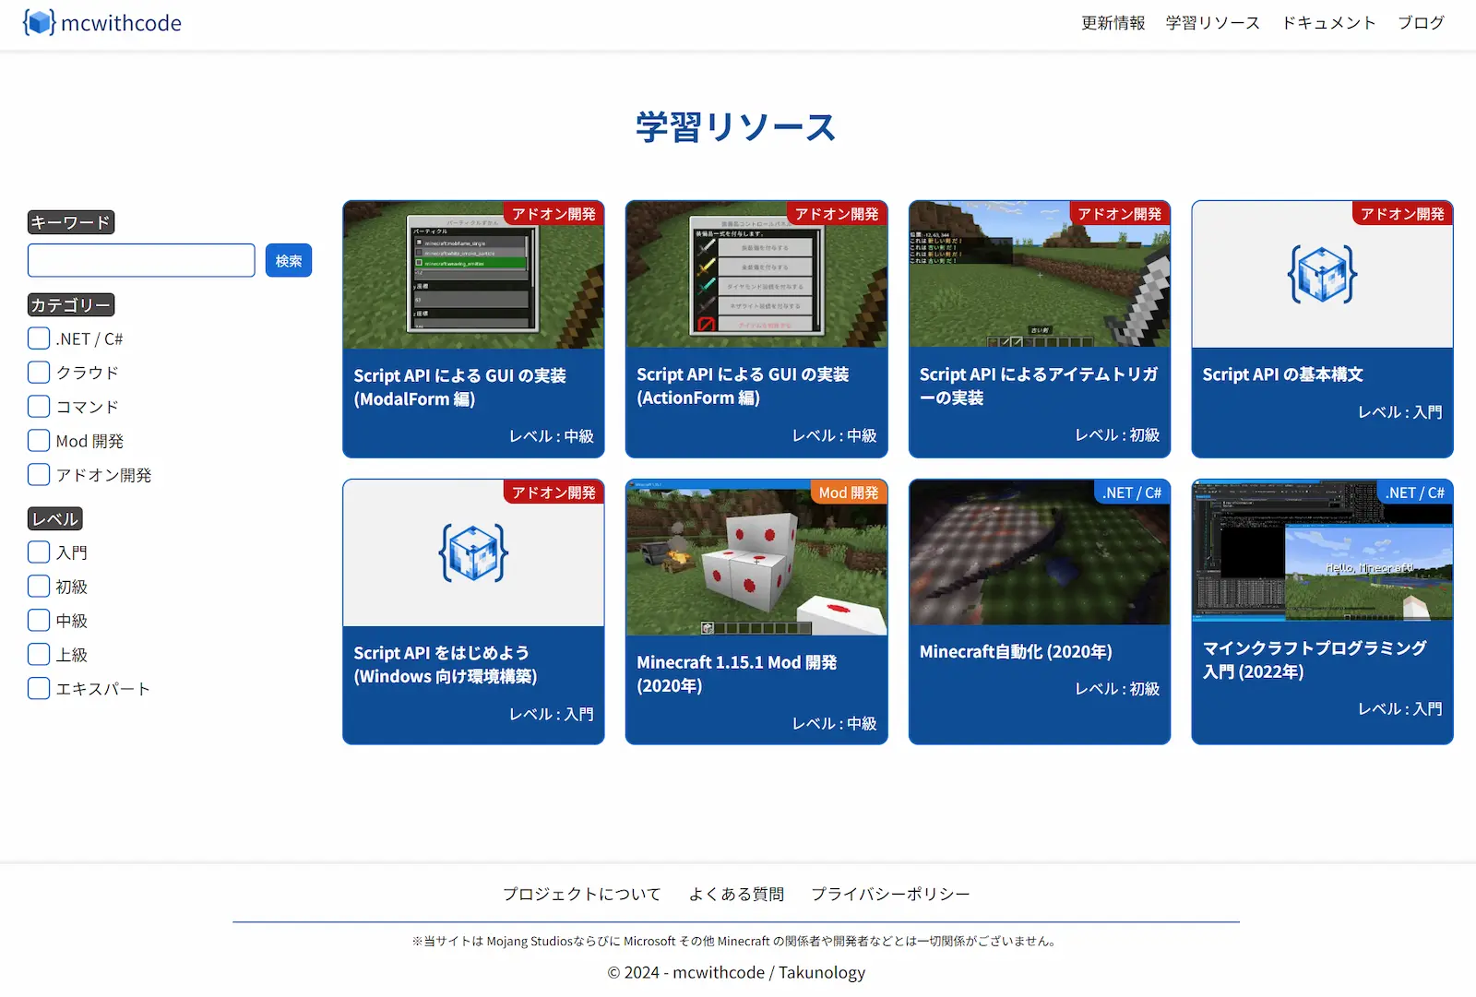Image resolution: width=1476 pixels, height=997 pixels.
Task: Click the 検索 search button
Action: coord(289,260)
